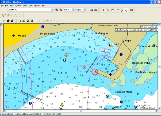The width and height of the screenshot is (161, 116).
Task: Select the Map tool icon
Action: point(103,10)
